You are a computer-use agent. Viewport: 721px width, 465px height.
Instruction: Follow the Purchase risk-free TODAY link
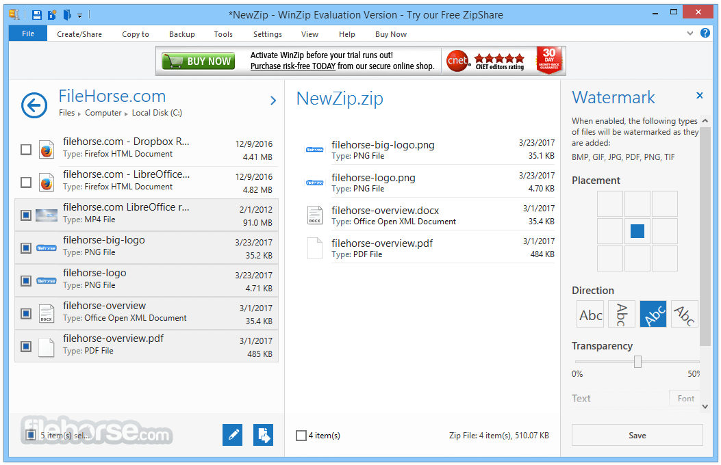click(293, 66)
